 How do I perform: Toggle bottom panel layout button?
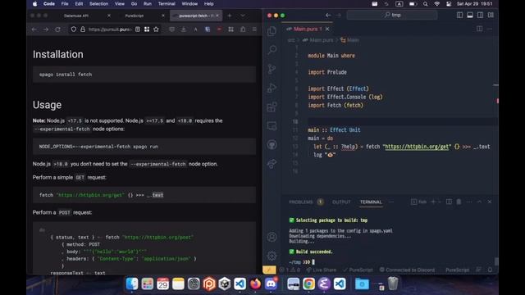tap(470, 15)
